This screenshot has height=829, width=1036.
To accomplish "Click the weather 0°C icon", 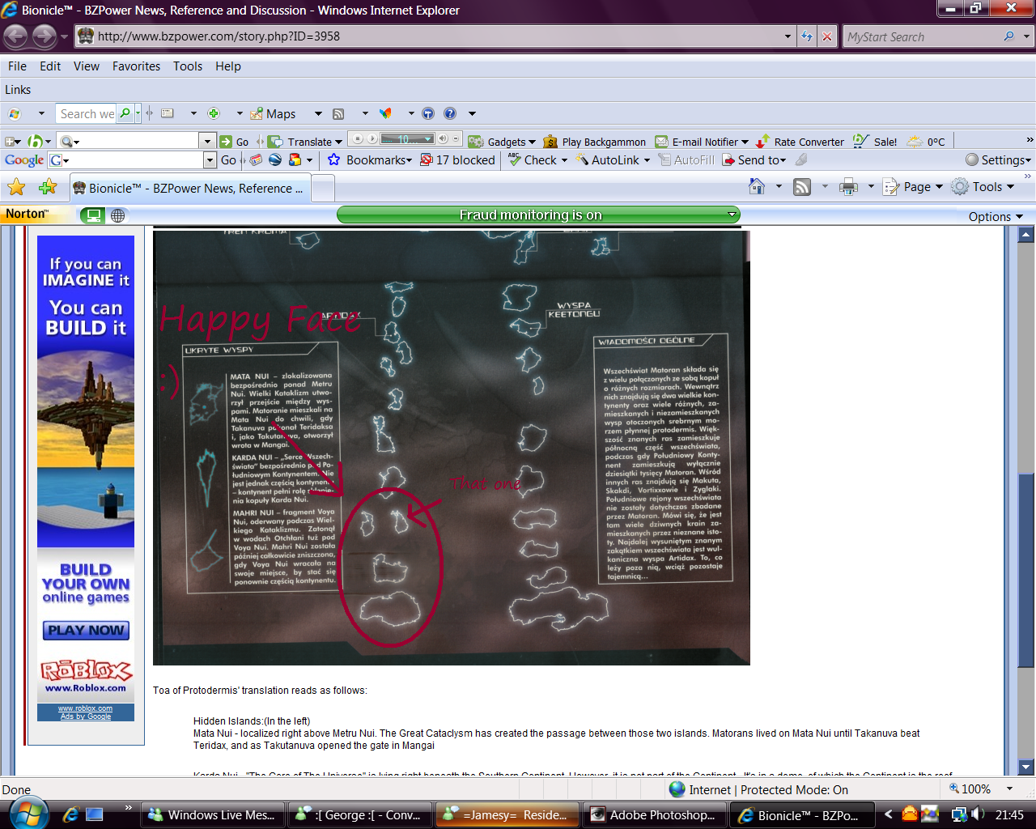I will tap(926, 142).
